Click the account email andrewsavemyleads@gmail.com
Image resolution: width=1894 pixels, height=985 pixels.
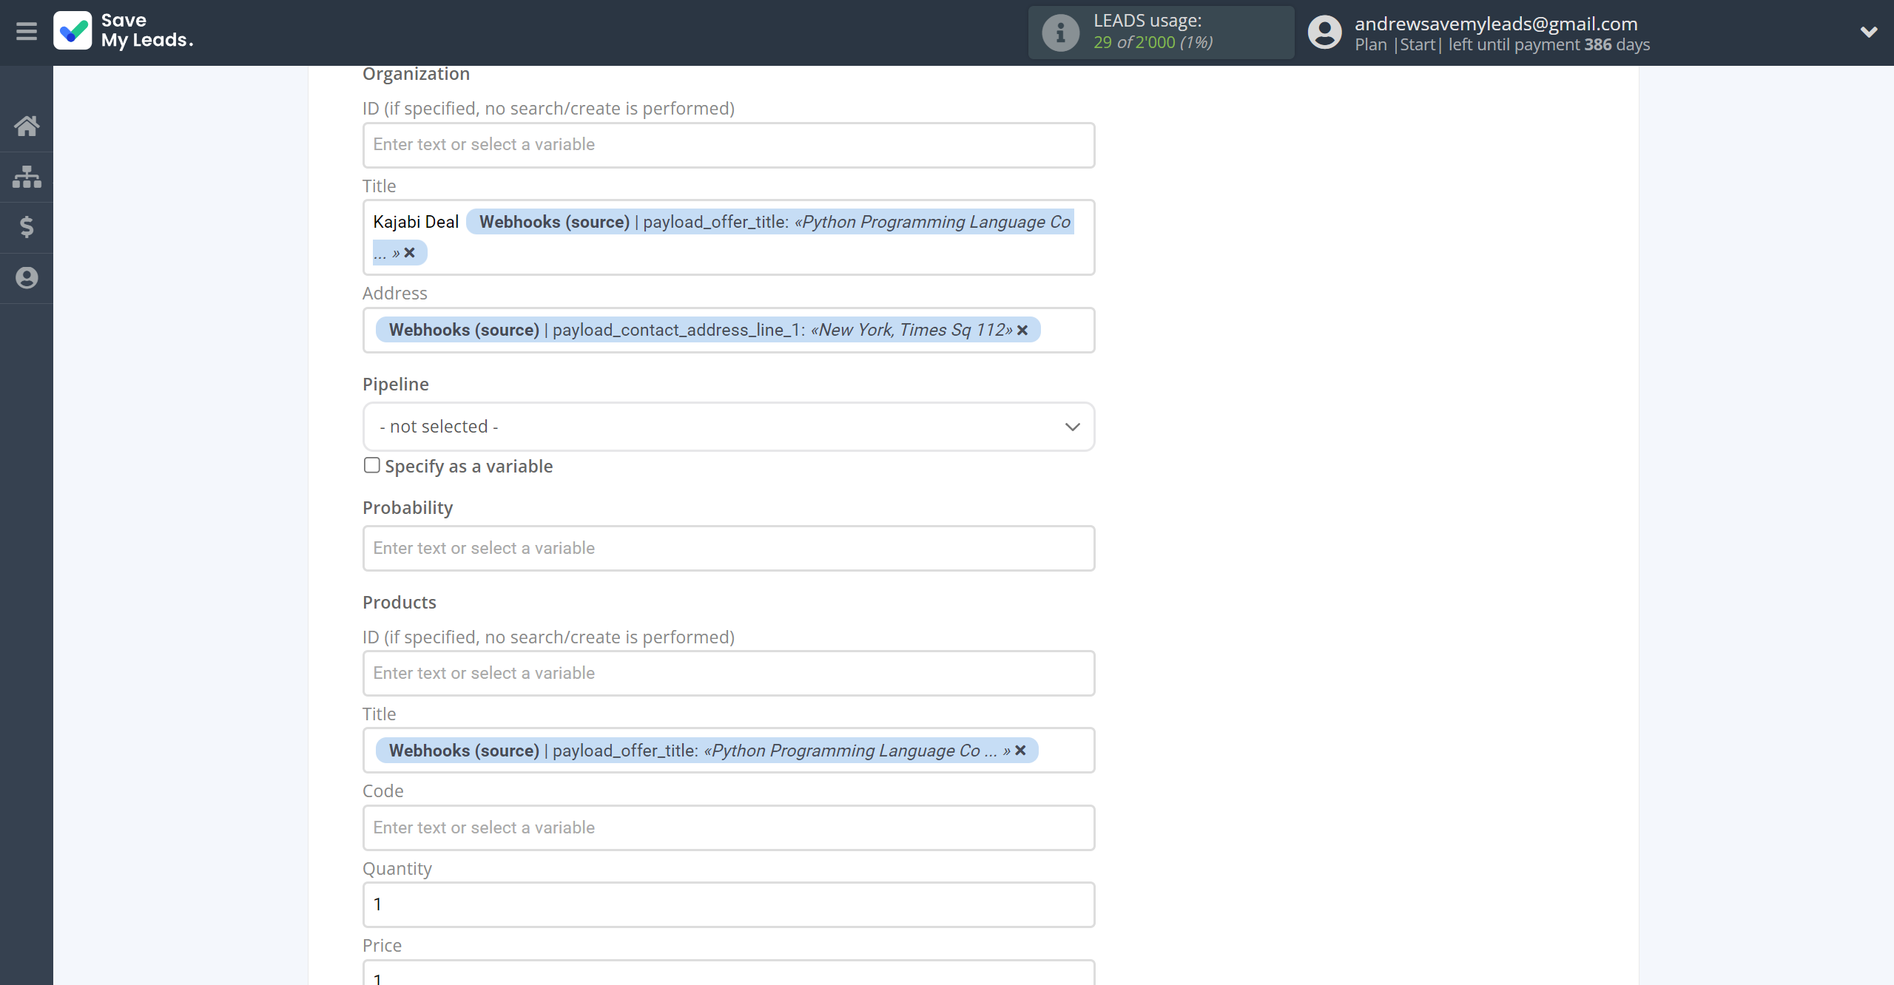(x=1495, y=24)
